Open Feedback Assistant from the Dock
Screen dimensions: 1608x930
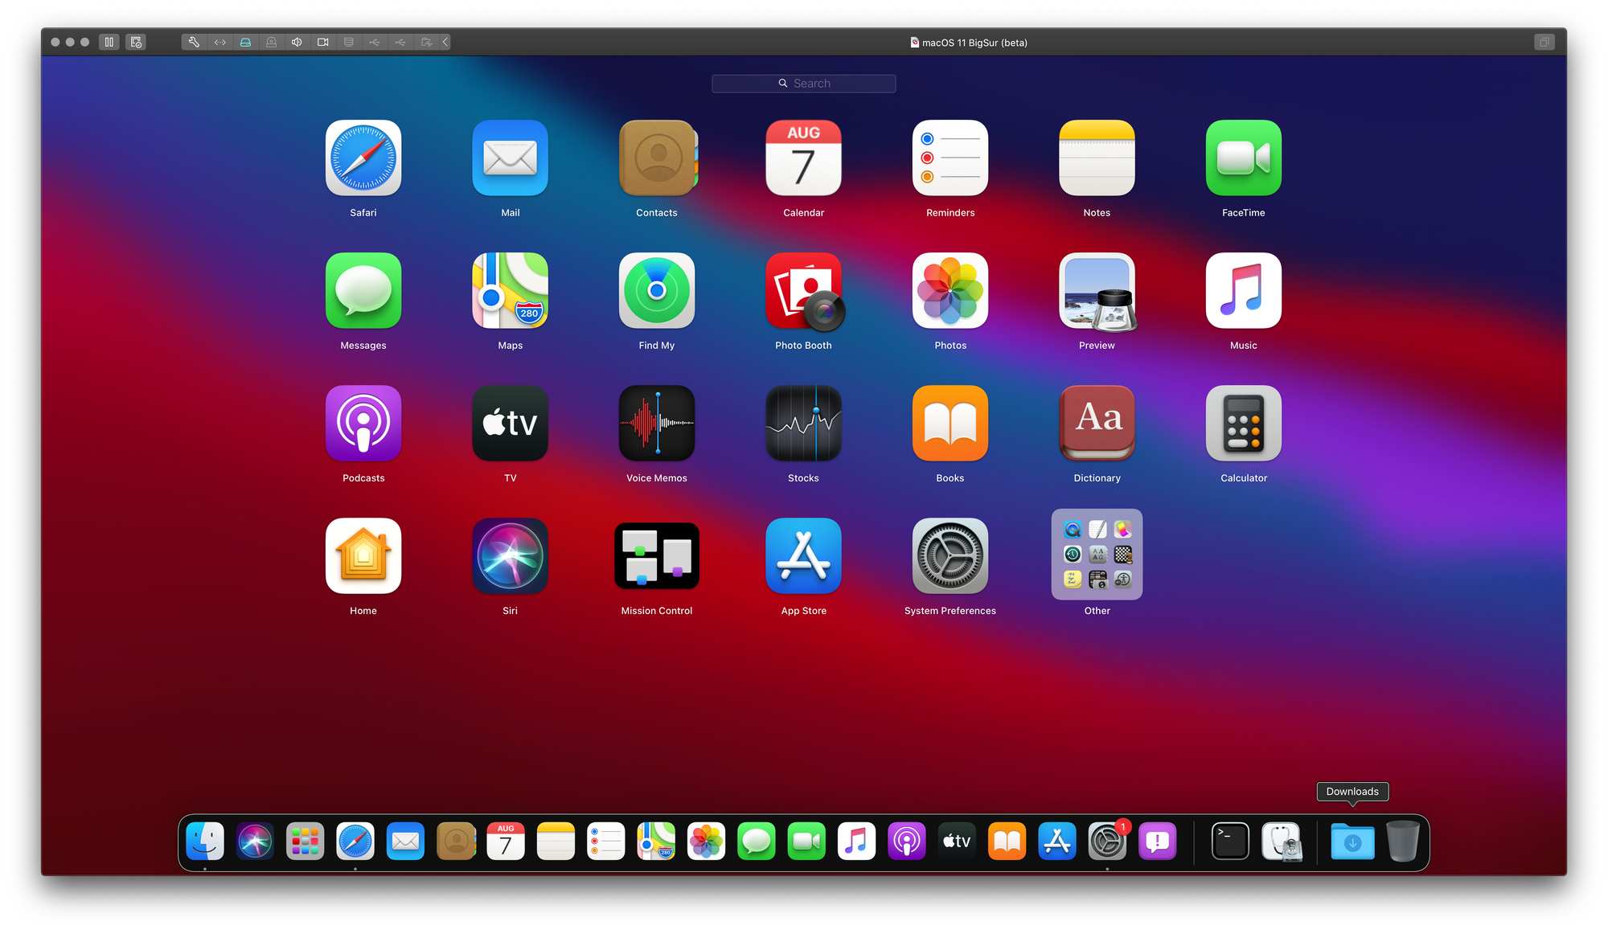[x=1158, y=842]
